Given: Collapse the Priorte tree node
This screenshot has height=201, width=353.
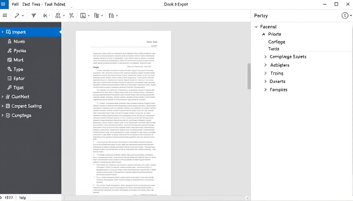Looking at the screenshot, I should click(x=264, y=34).
